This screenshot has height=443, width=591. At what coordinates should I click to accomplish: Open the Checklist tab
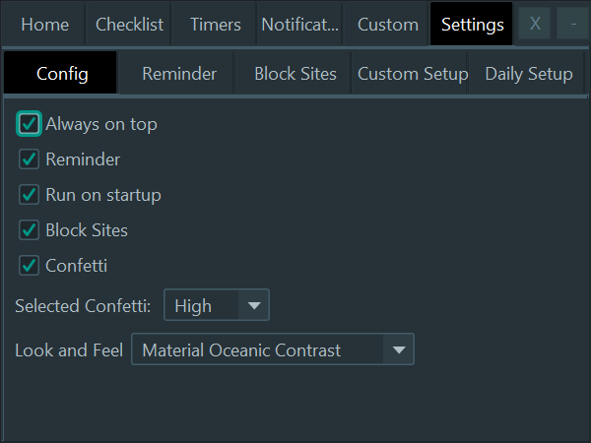[129, 25]
